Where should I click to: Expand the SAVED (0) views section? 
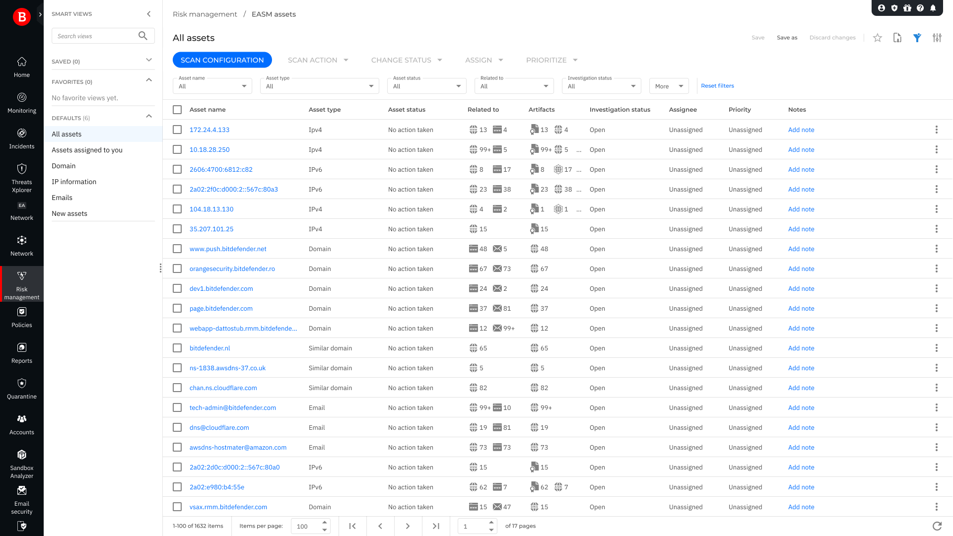click(148, 60)
